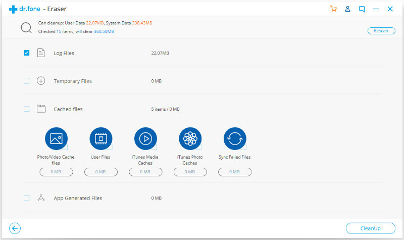Click 0 MB button under Photo/Video Cache
404x240 pixels.
(56, 172)
